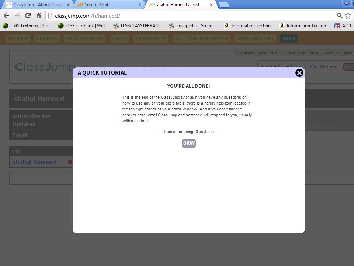Viewport: 354px width, 266px height.
Task: Click the Subscribe for Updates heading
Action: point(31,120)
